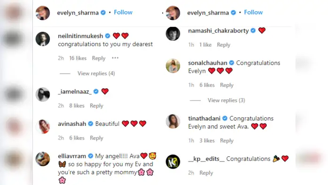The width and height of the screenshot is (328, 185).
Task: Open avinashah profile avatar
Action: (43, 127)
